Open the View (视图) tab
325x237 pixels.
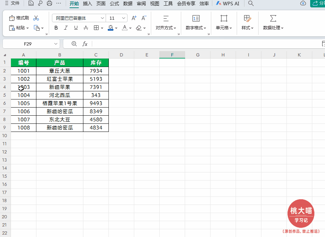coord(155,4)
